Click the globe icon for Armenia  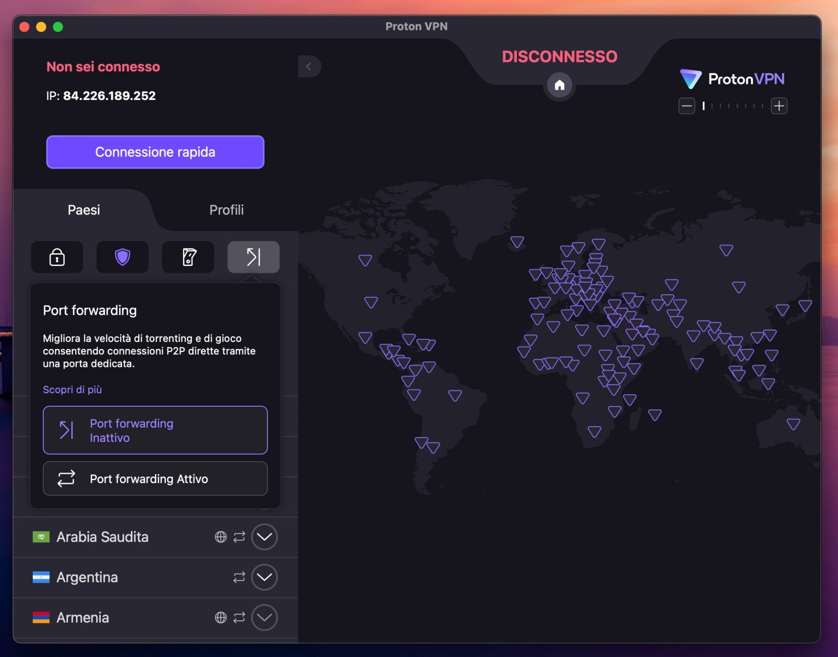tap(221, 617)
